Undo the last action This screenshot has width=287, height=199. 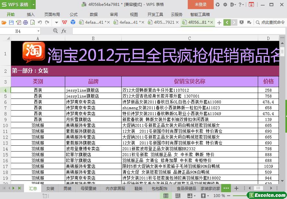(x=40, y=22)
